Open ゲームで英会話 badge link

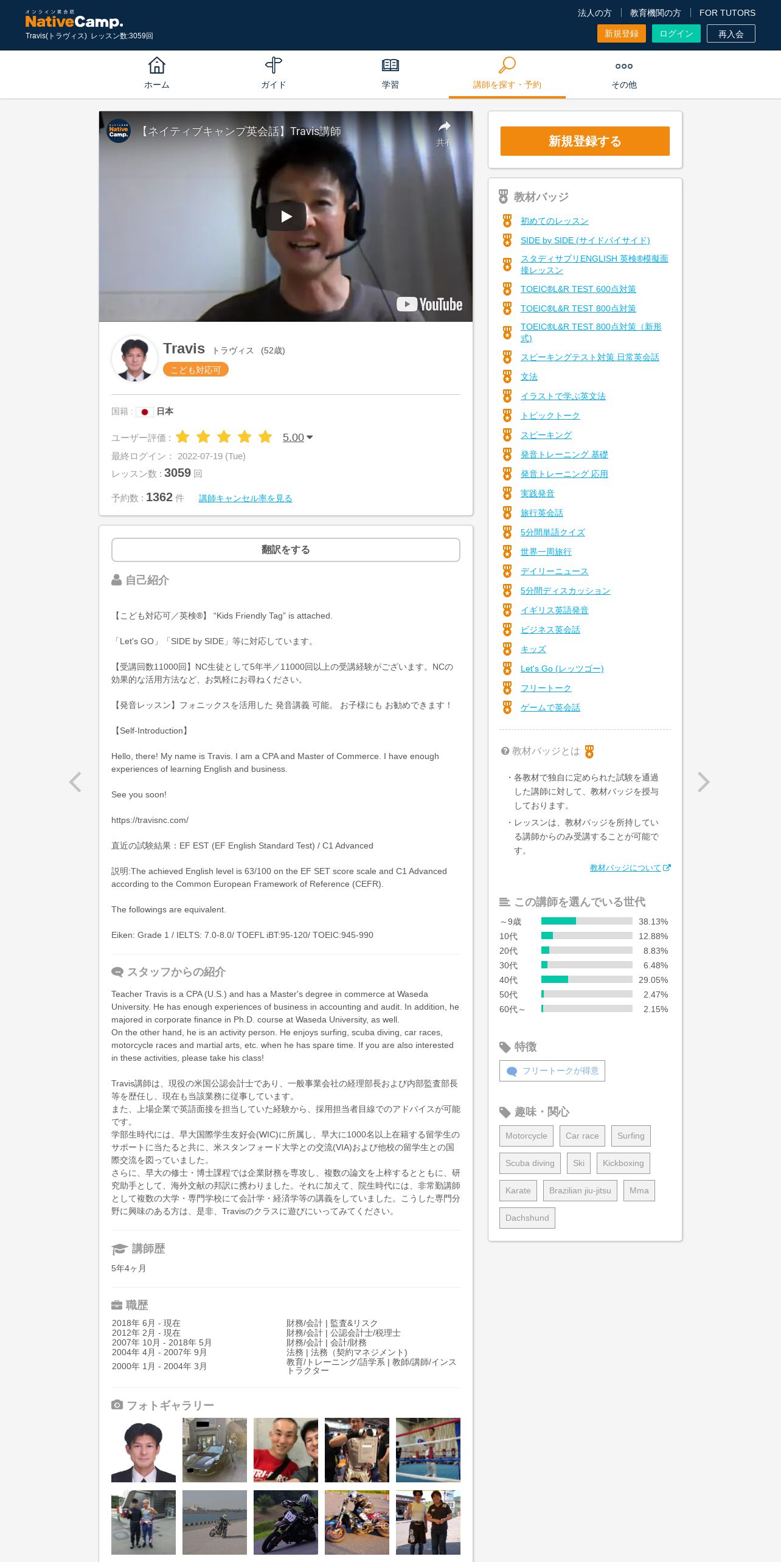coord(550,707)
